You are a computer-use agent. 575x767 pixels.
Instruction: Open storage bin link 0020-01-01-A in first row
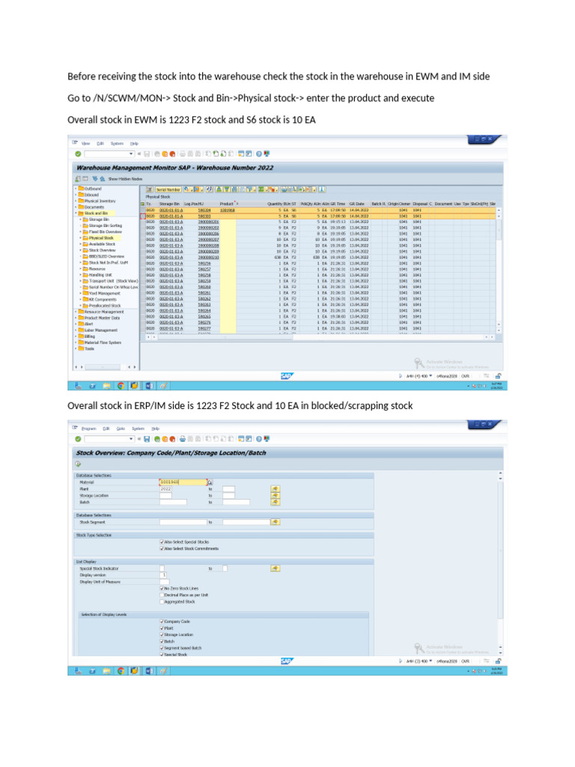click(x=171, y=210)
